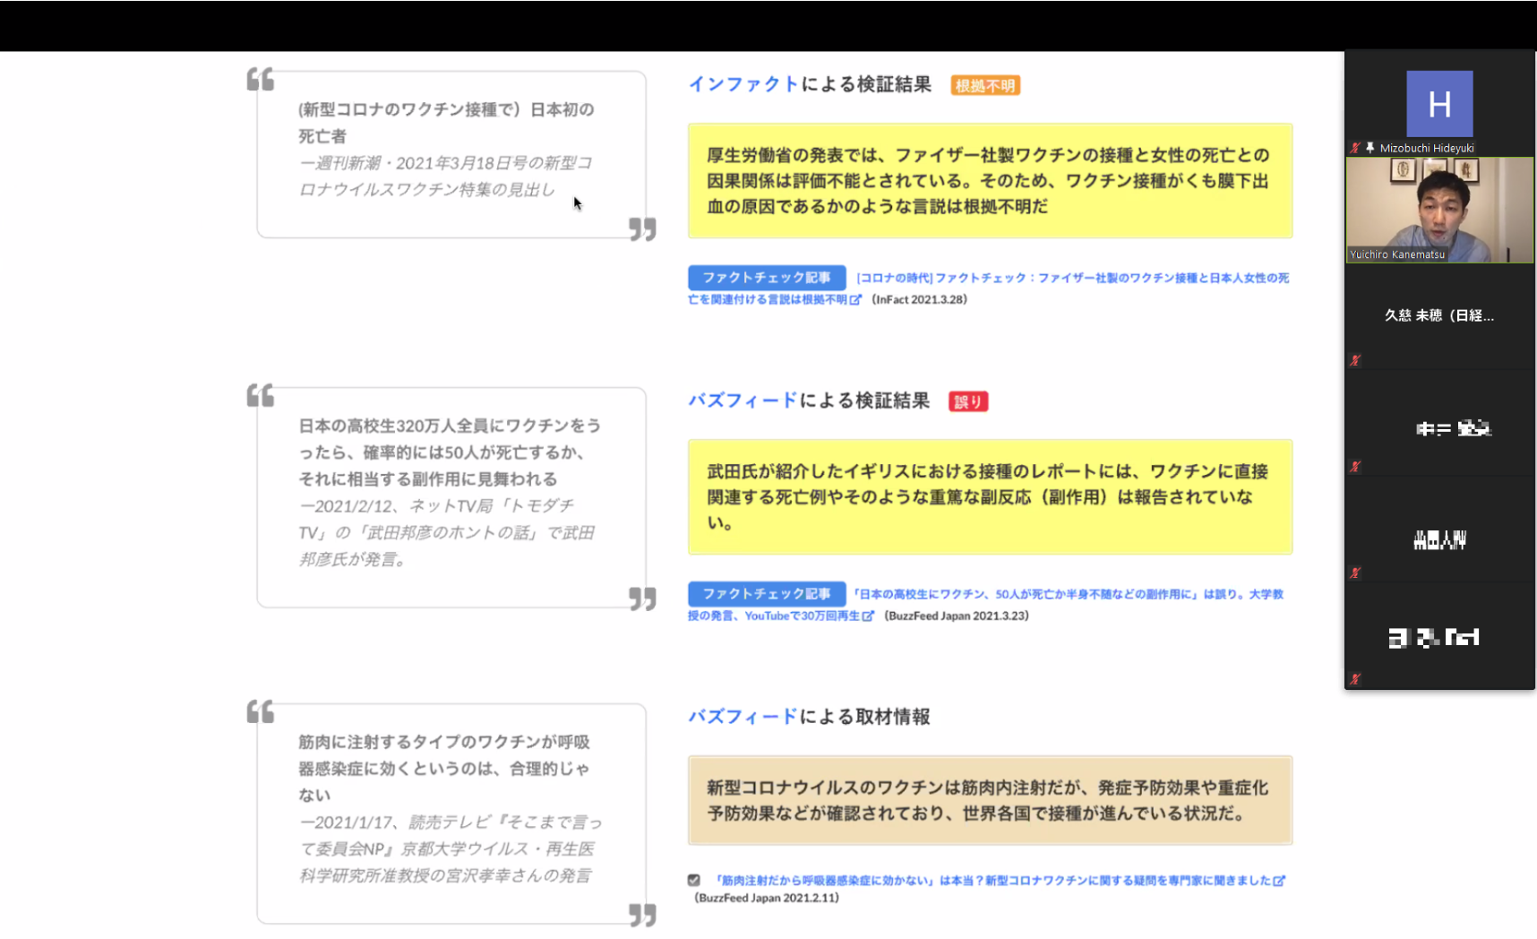
Task: Click the 根拠不明 orange rating badge
Action: [985, 85]
